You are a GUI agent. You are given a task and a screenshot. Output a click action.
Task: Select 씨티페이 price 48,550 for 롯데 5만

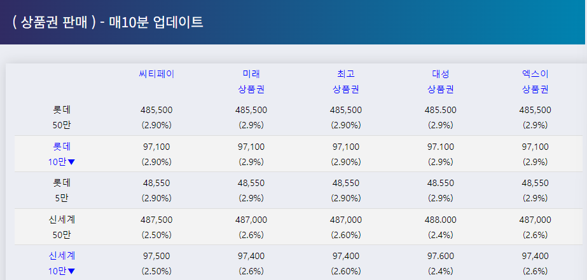[x=156, y=183]
